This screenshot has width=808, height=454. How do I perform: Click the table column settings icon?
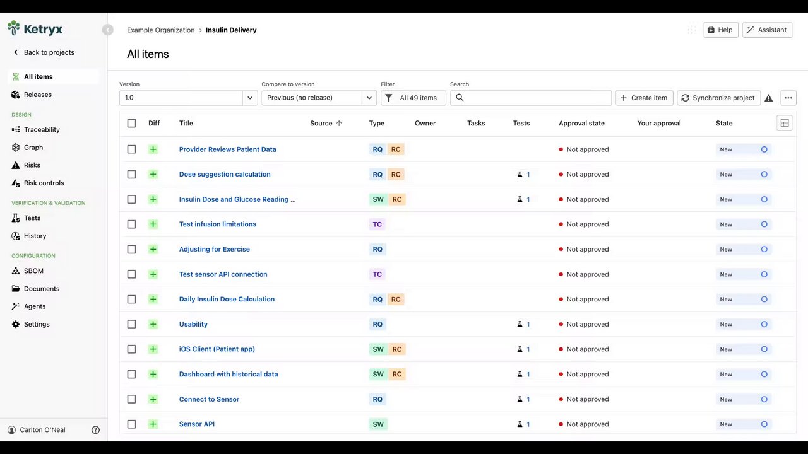784,124
